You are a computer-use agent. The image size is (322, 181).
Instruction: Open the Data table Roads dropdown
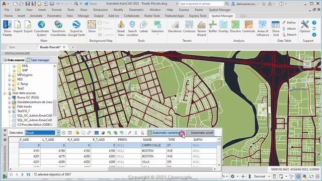pos(58,133)
